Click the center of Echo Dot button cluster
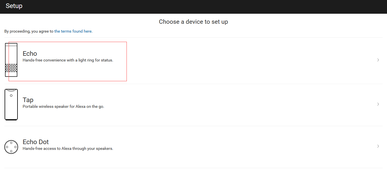387x169 pixels. [11, 147]
